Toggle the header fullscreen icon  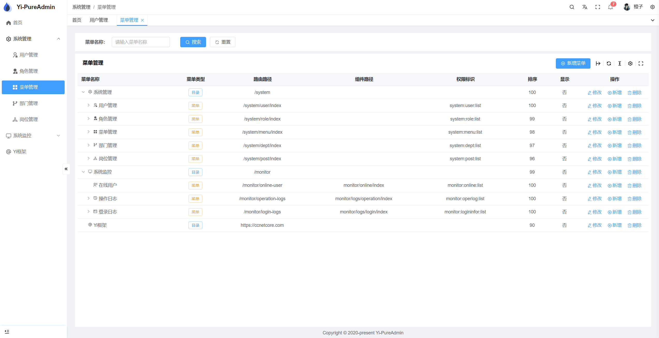tap(597, 7)
